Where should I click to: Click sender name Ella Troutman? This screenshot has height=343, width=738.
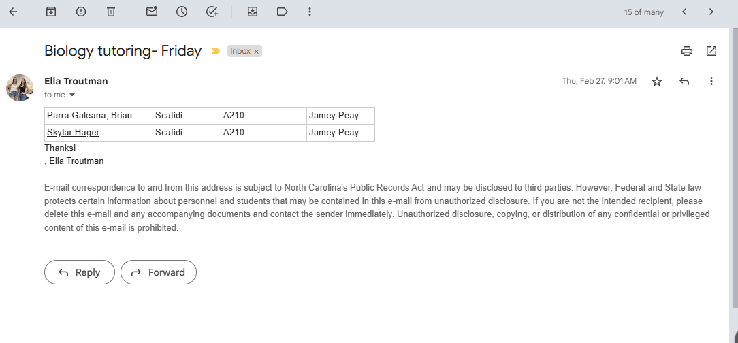pos(76,81)
